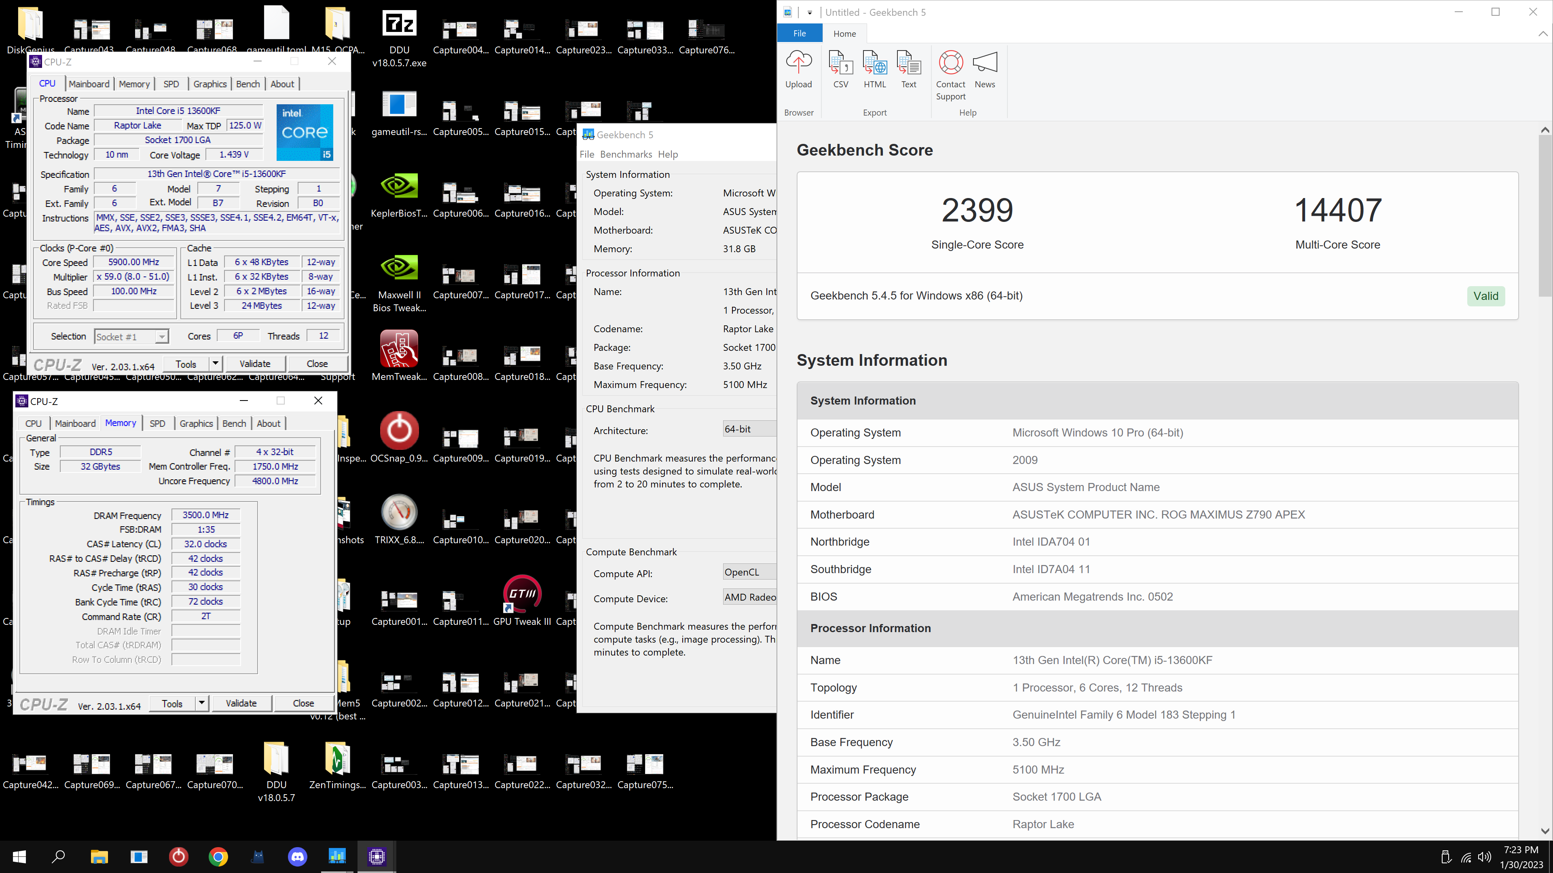
Task: Click Tools button in lower CPU-Z window
Action: point(172,702)
